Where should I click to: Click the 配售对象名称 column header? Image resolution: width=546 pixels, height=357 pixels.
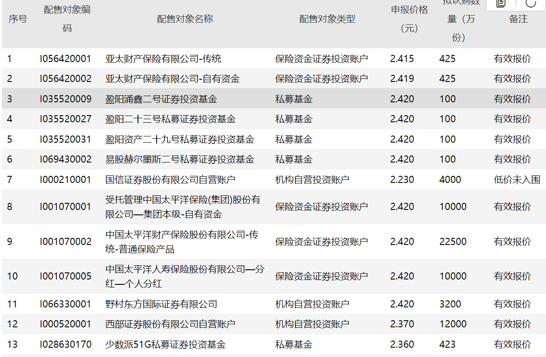click(x=185, y=19)
